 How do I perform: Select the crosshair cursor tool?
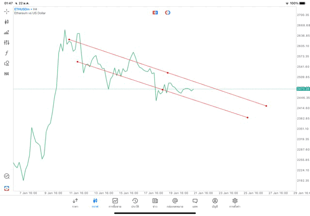(7, 11)
